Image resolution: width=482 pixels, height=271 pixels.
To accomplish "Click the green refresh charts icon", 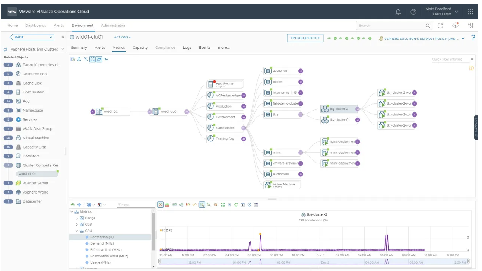I will 236,205.
